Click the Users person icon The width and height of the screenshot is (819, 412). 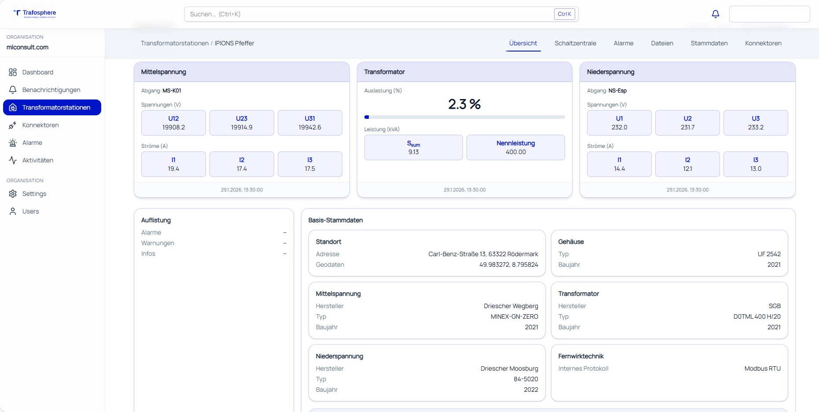(x=13, y=211)
